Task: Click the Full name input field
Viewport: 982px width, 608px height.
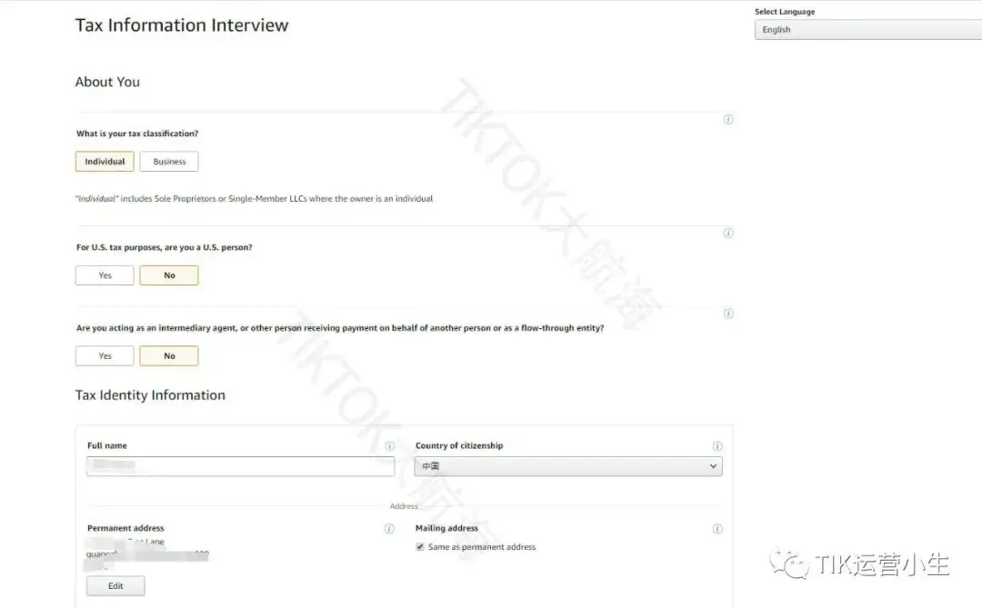Action: click(240, 466)
